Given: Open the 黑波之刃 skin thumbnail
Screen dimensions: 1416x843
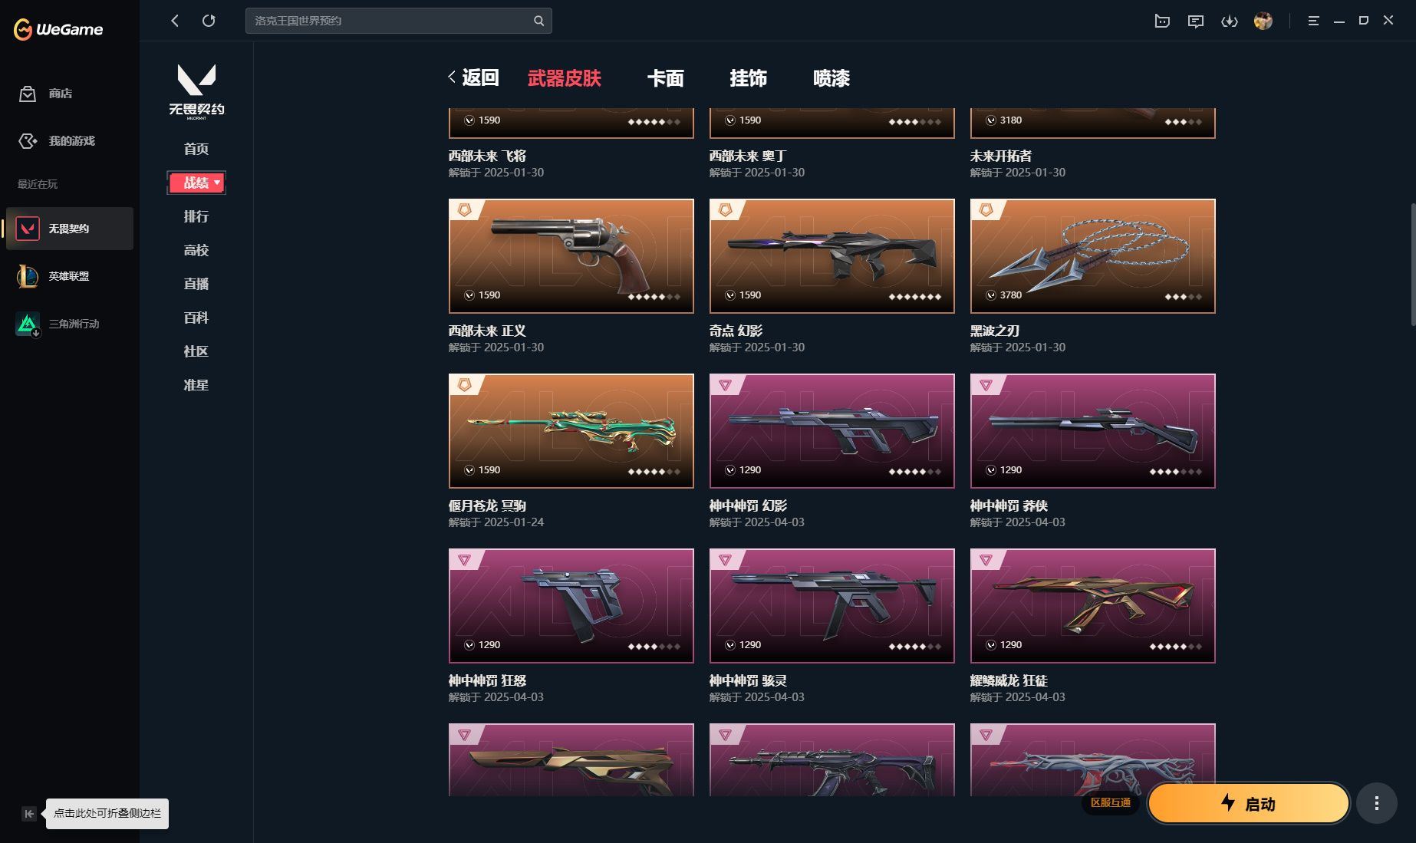Looking at the screenshot, I should pyautogui.click(x=1092, y=256).
